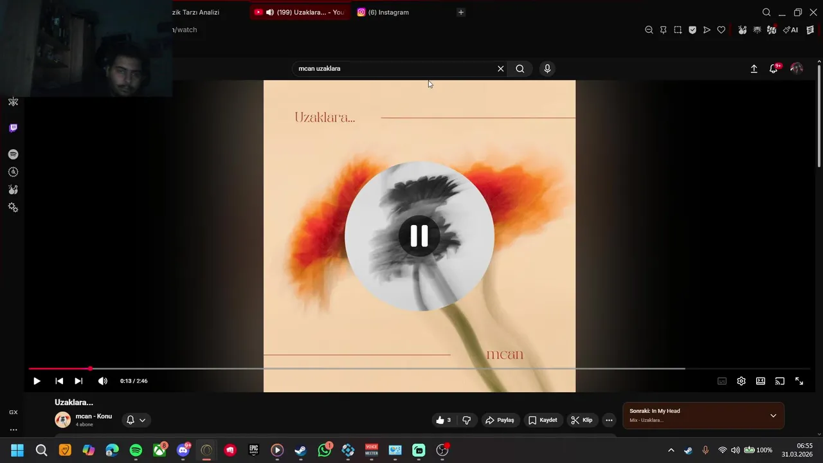Viewport: 823px width, 463px height.
Task: Switch to Müzik Tarzı Analizi tab
Action: point(196,12)
